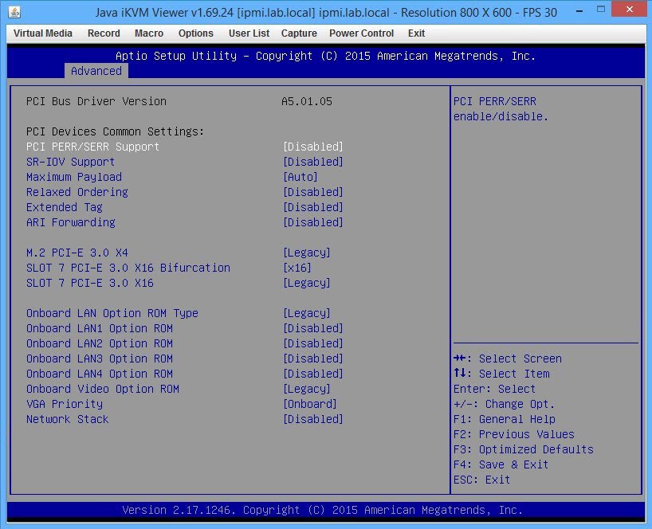Select Onboard LAN1 Option ROM
Screen dimensions: 652x529
point(100,328)
